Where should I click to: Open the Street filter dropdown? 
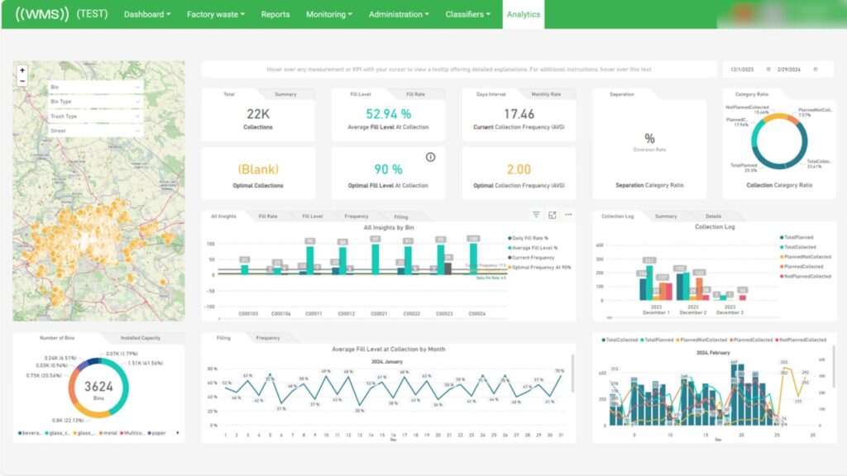(x=96, y=131)
